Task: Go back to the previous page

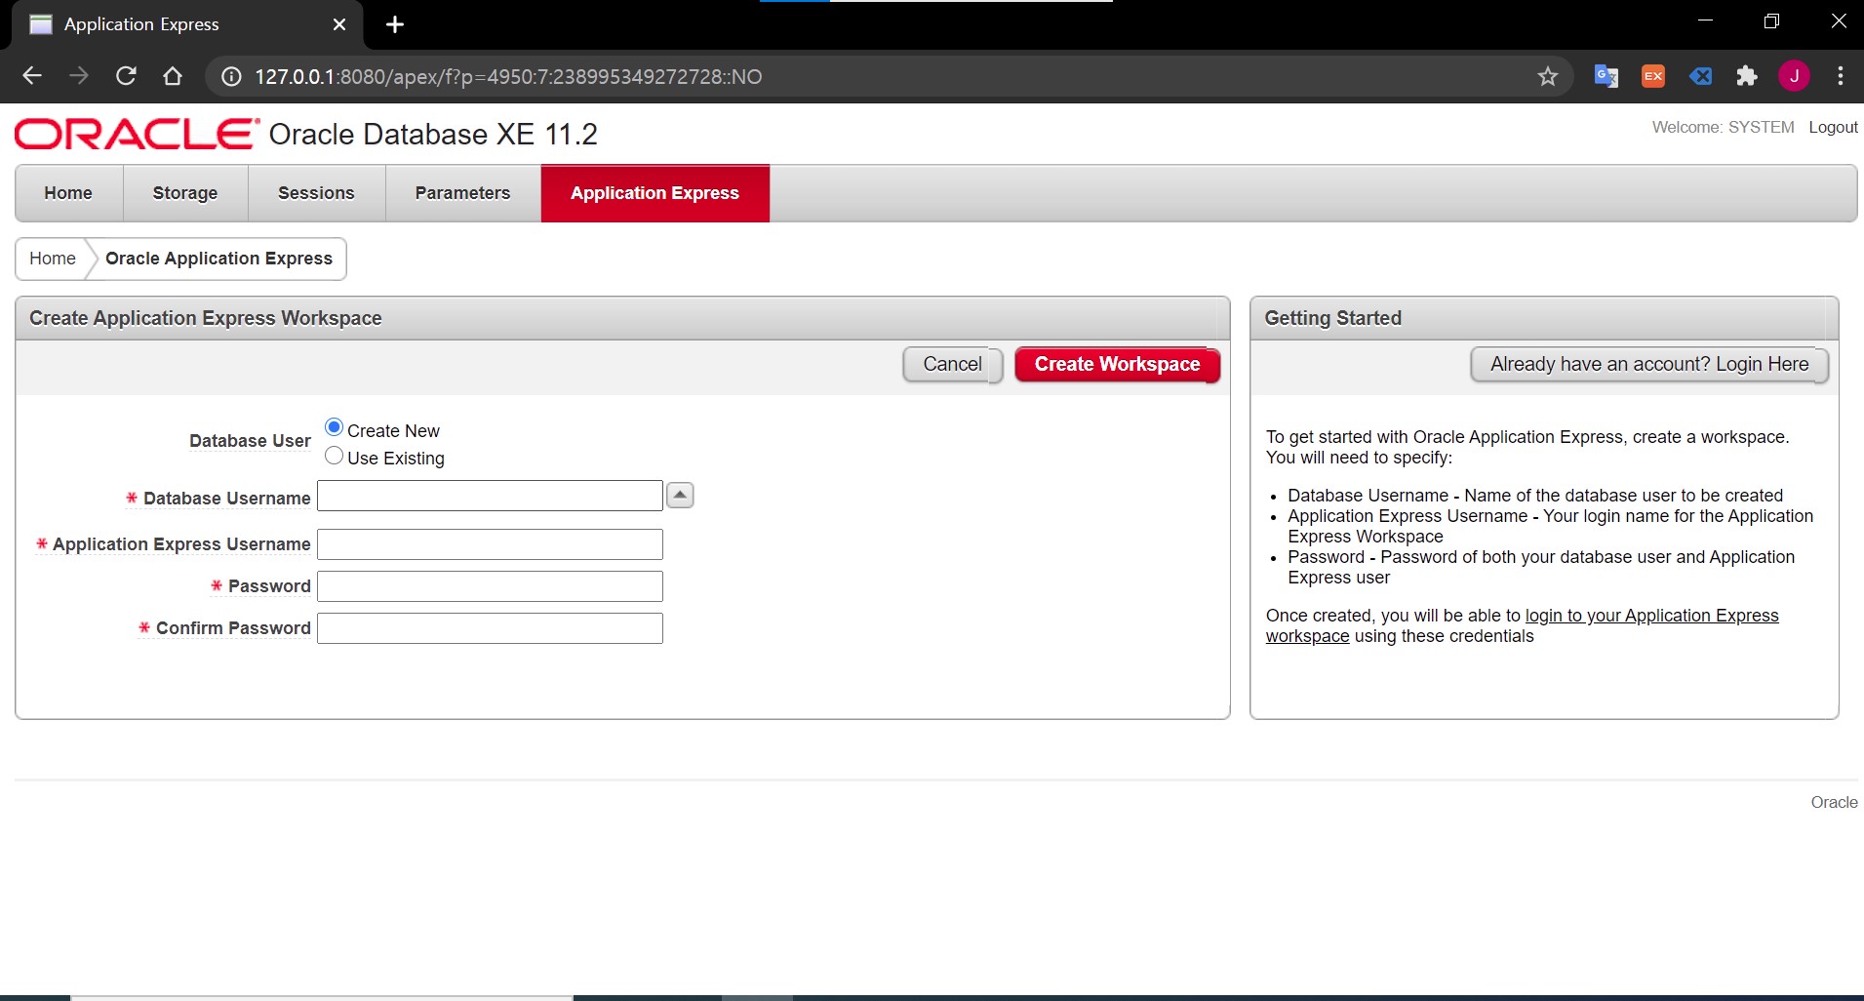Action: tap(32, 76)
